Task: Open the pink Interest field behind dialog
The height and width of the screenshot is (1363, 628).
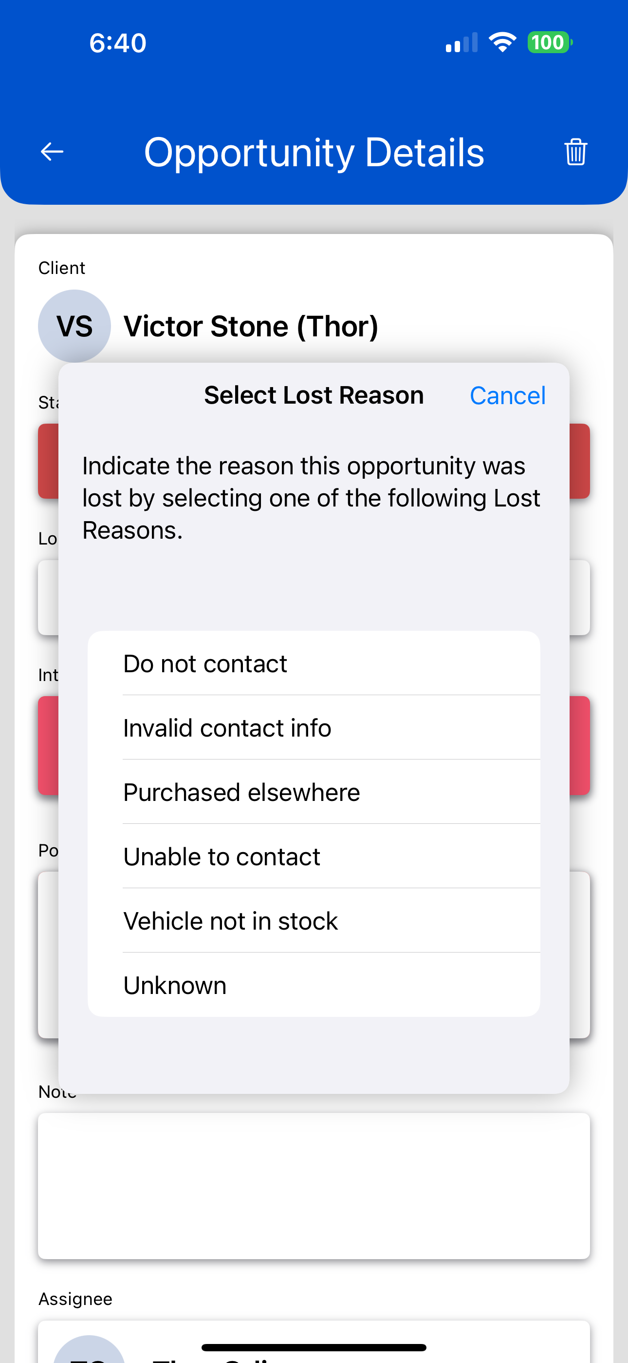Action: click(x=579, y=745)
